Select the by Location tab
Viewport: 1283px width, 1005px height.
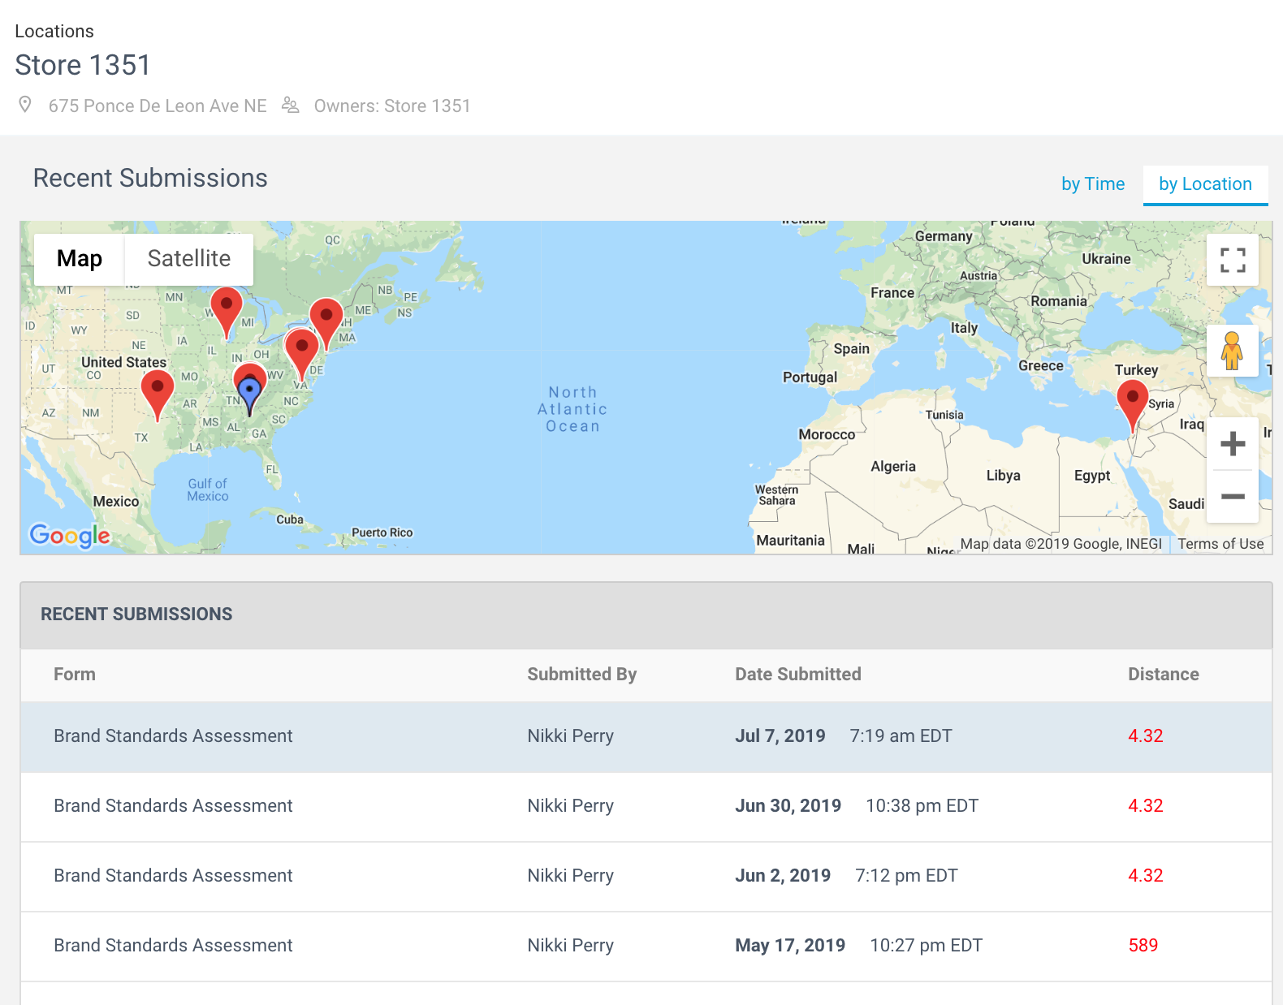(x=1205, y=184)
